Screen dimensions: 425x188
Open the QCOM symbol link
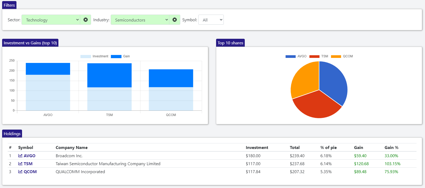tap(30, 172)
